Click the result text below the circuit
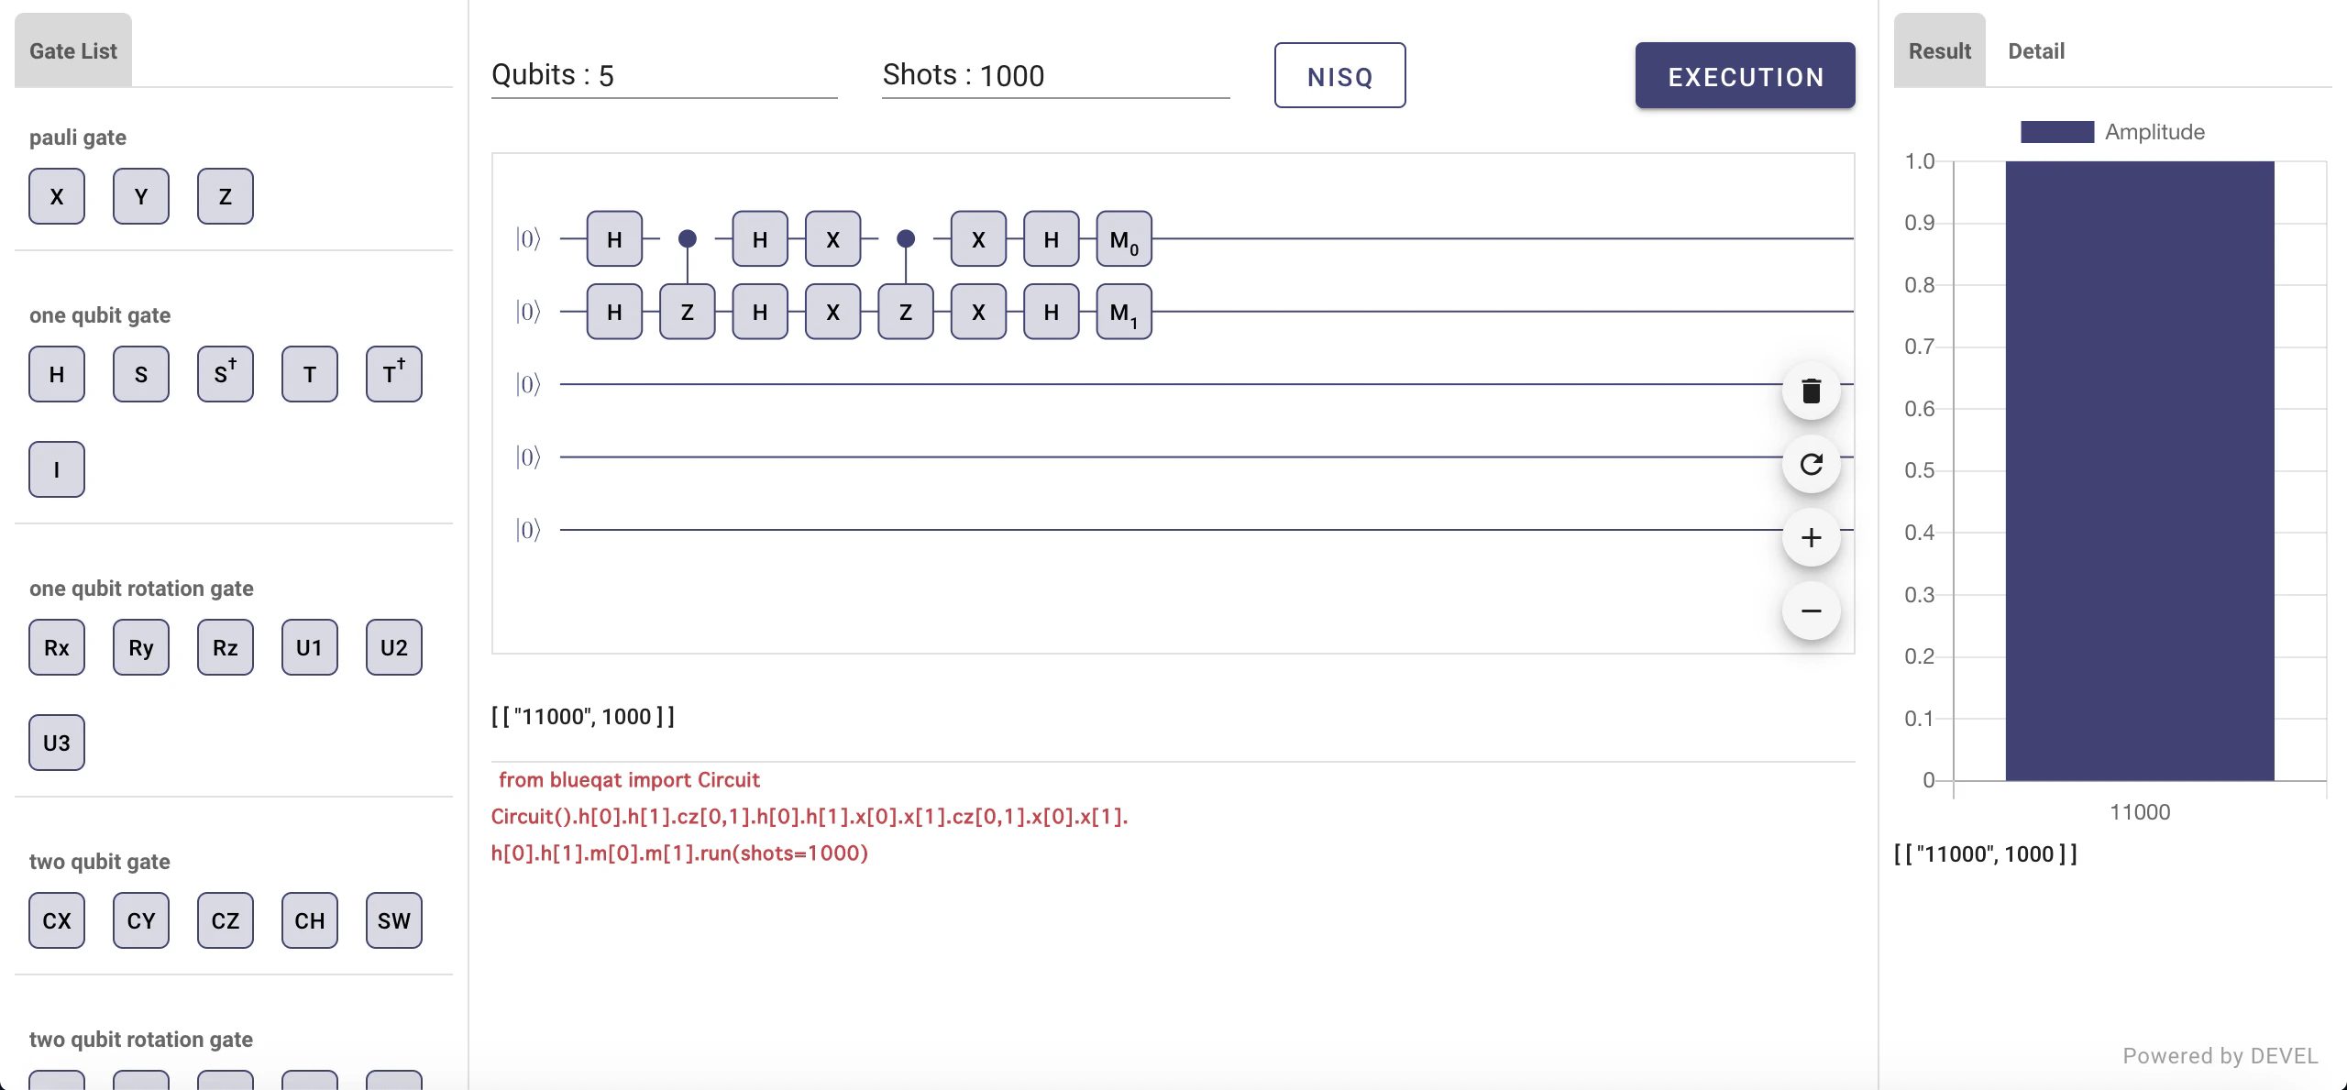The width and height of the screenshot is (2347, 1090). (x=583, y=717)
